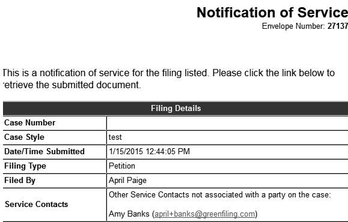Click the empty Case Number value cell

[227, 123]
